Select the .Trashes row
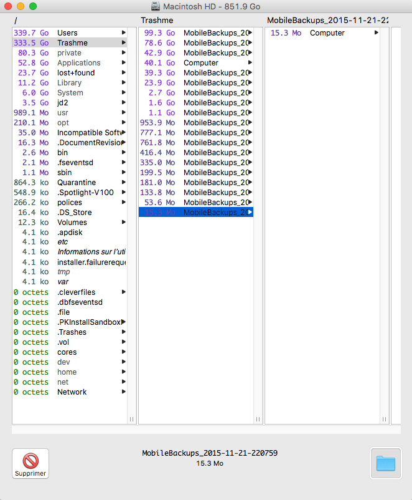This screenshot has width=412, height=500. pos(70,332)
